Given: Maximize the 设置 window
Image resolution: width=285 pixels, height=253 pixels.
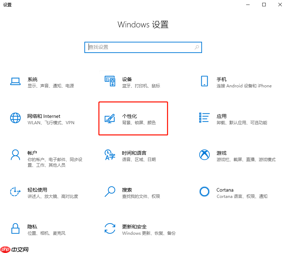Looking at the screenshot, I should click(x=264, y=5).
